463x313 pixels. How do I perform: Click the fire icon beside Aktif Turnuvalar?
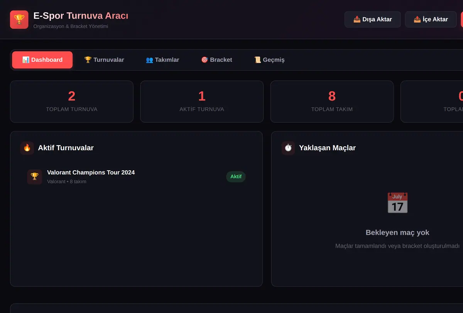27,148
